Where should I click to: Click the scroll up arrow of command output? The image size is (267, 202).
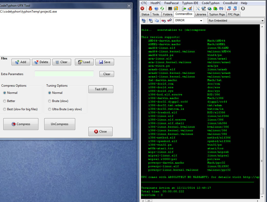tap(262, 27)
